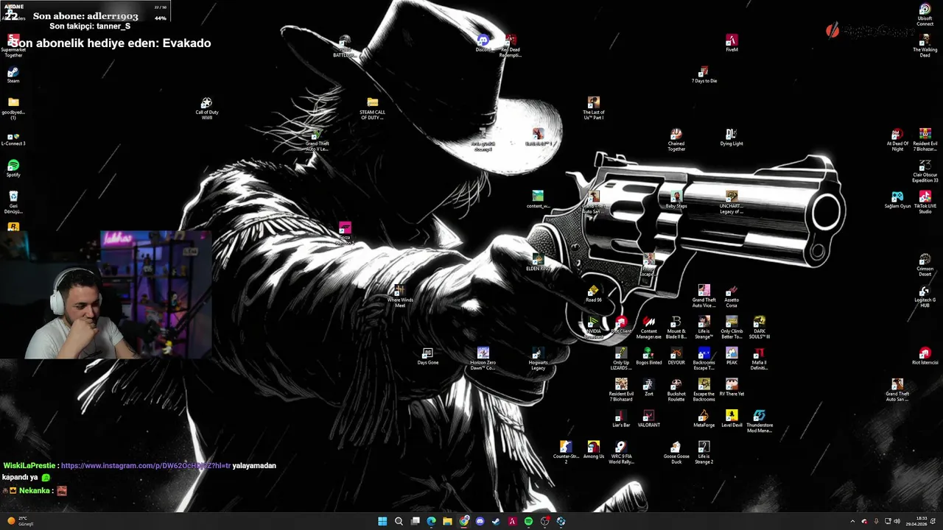Open the STEAM CALL OF DUTY folder

pyautogui.click(x=372, y=108)
